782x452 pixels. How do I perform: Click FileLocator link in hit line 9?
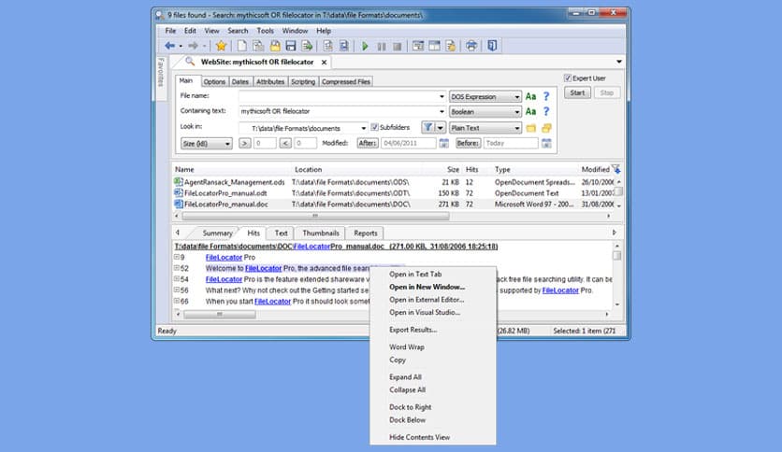(224, 258)
